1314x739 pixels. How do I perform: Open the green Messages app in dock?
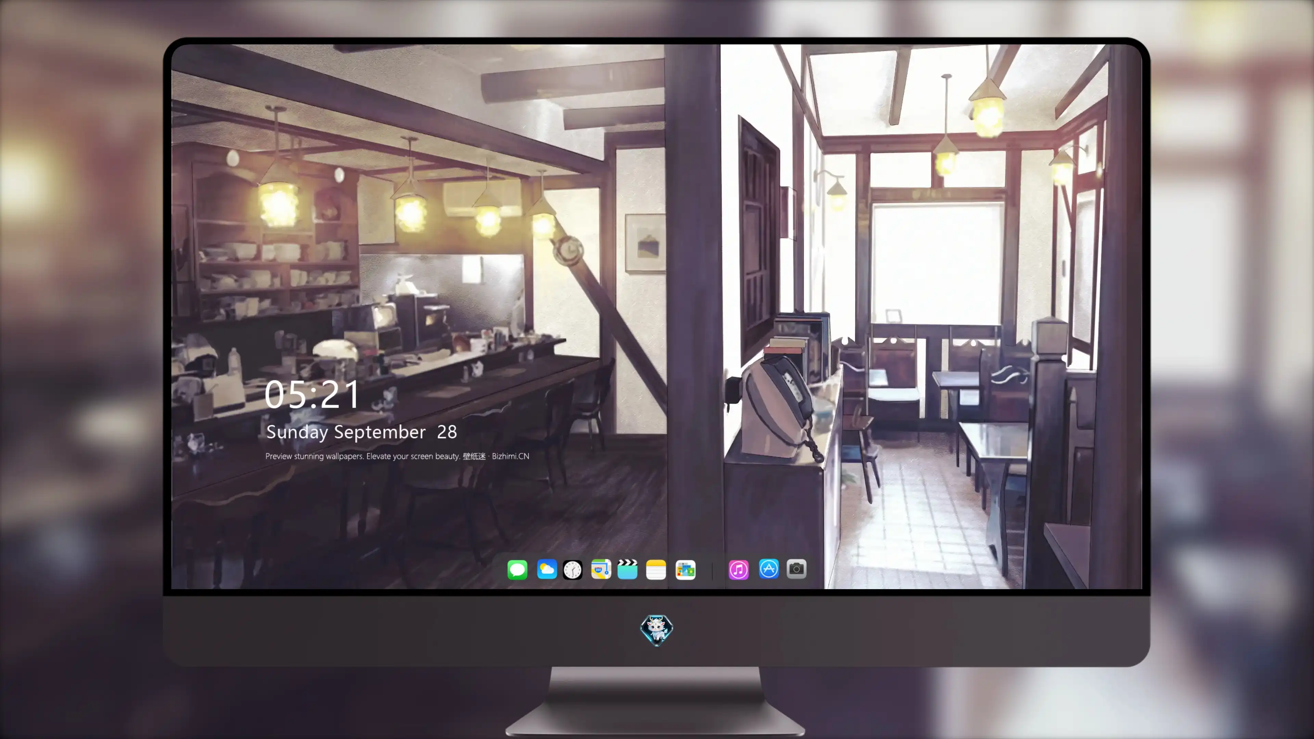point(517,569)
